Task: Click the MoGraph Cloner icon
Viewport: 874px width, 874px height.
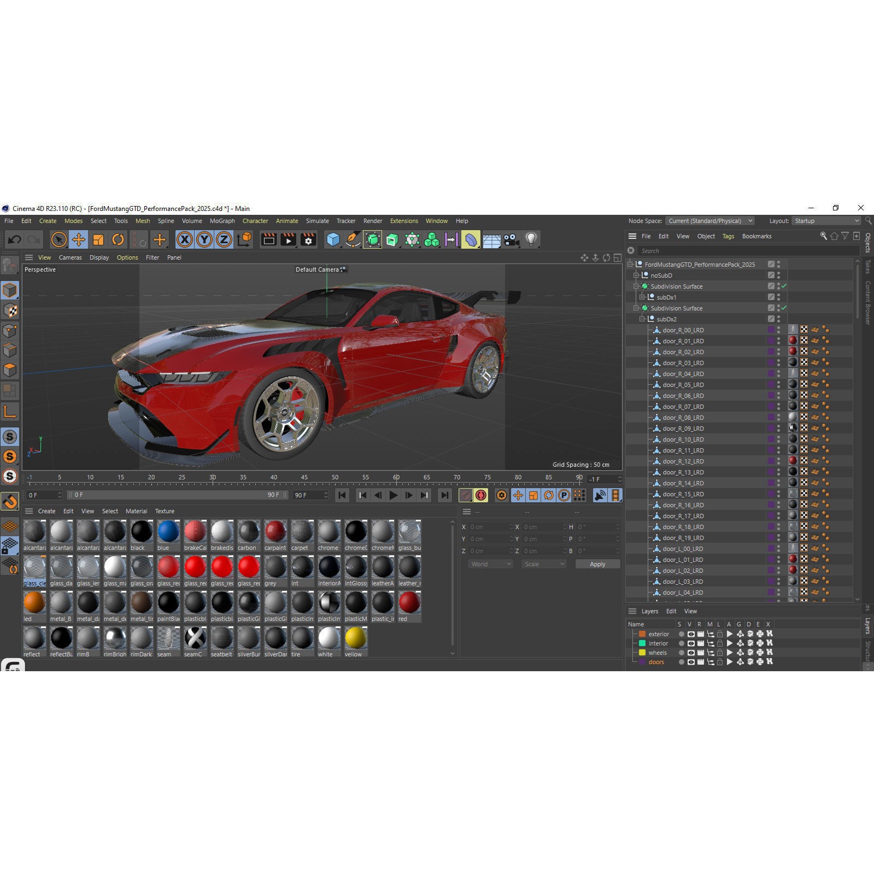Action: point(432,239)
